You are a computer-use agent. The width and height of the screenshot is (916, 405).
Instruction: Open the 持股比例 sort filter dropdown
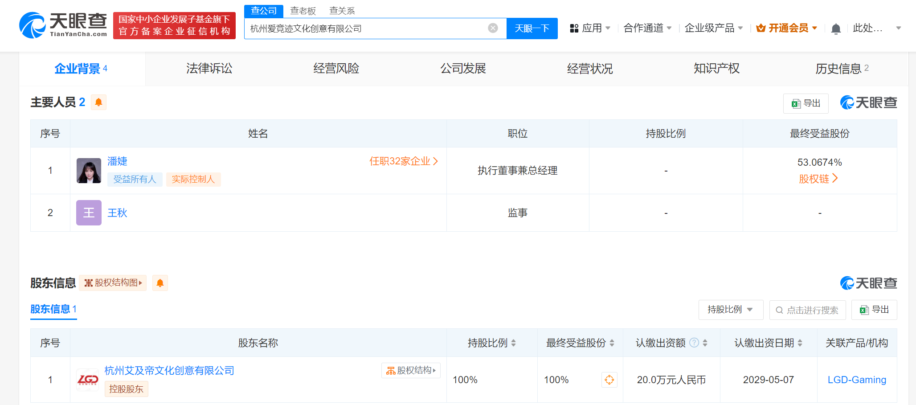(731, 310)
